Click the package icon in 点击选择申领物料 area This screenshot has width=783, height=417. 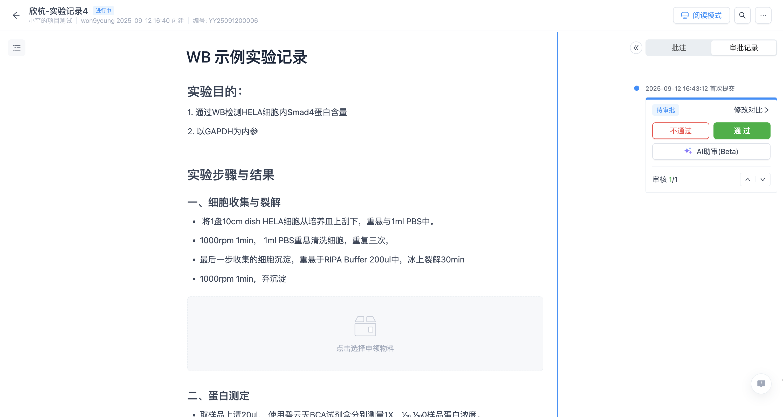(x=365, y=326)
